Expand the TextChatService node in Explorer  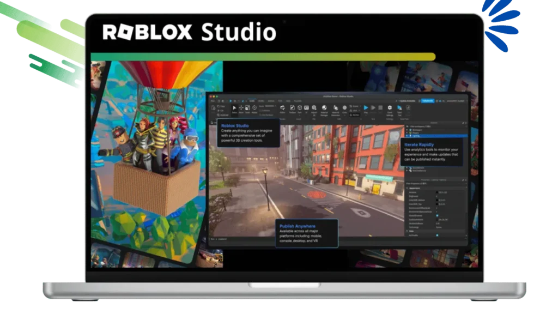pos(408,171)
